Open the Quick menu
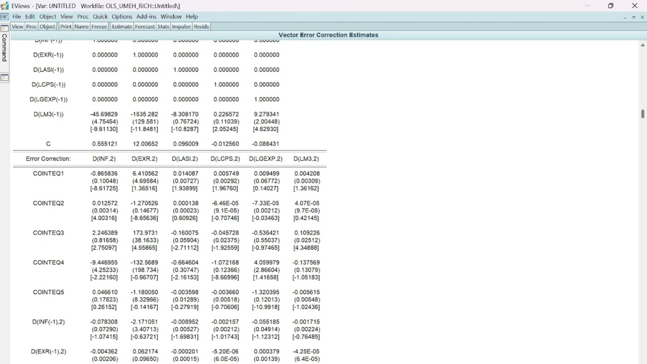Viewport: 647px width, 364px height. pyautogui.click(x=100, y=17)
